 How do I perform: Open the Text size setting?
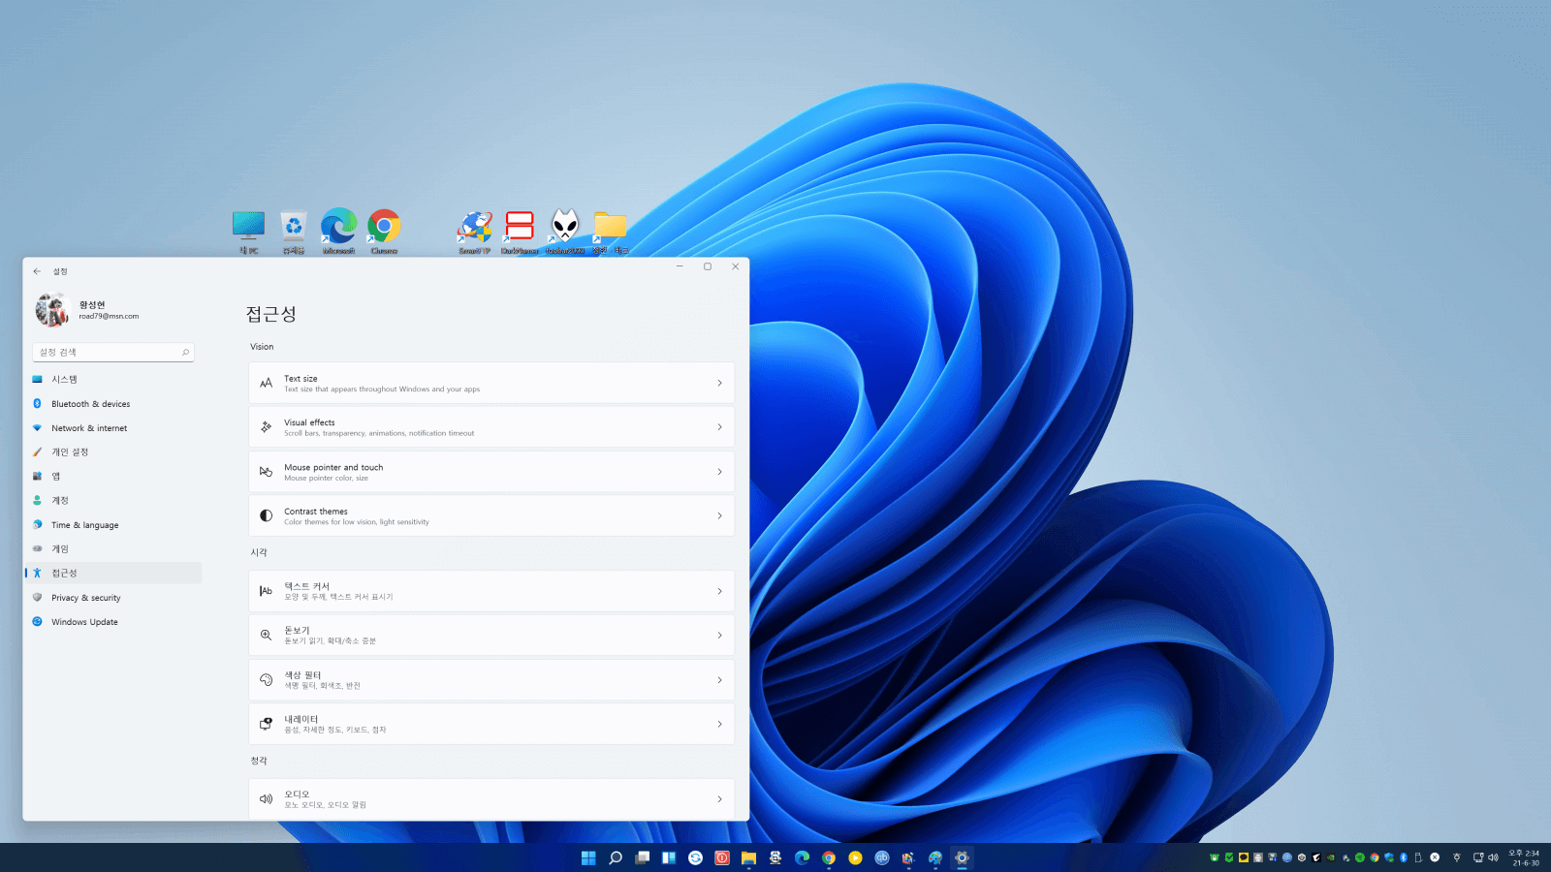click(491, 383)
